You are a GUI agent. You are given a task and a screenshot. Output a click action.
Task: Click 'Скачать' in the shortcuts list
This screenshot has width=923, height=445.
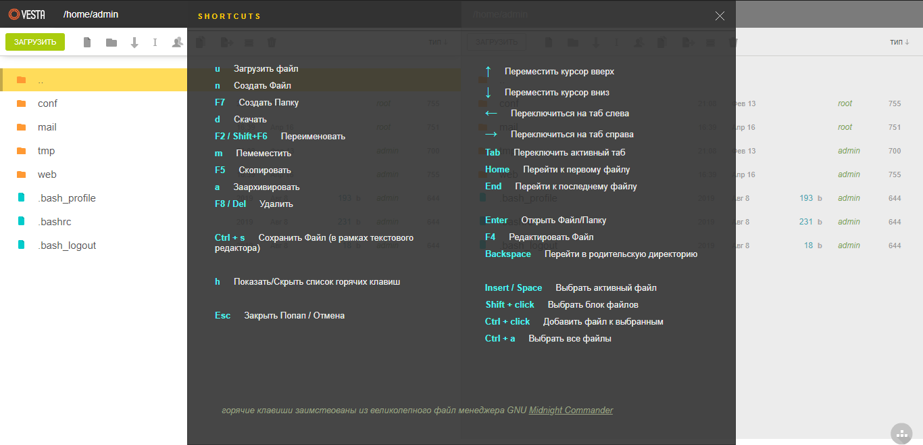(x=250, y=120)
